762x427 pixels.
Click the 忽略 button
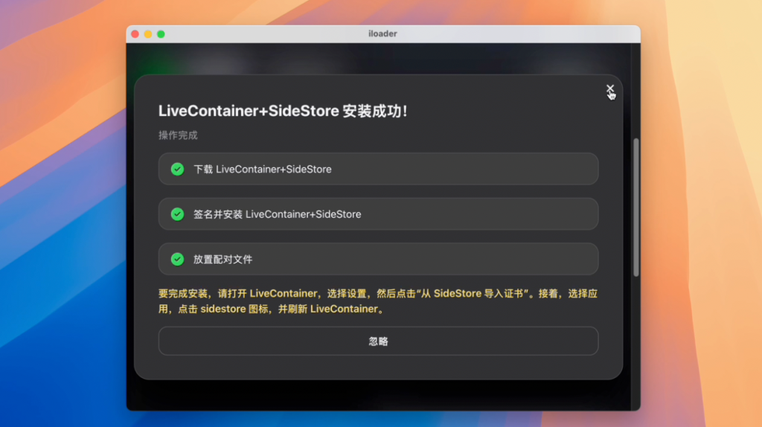point(378,341)
